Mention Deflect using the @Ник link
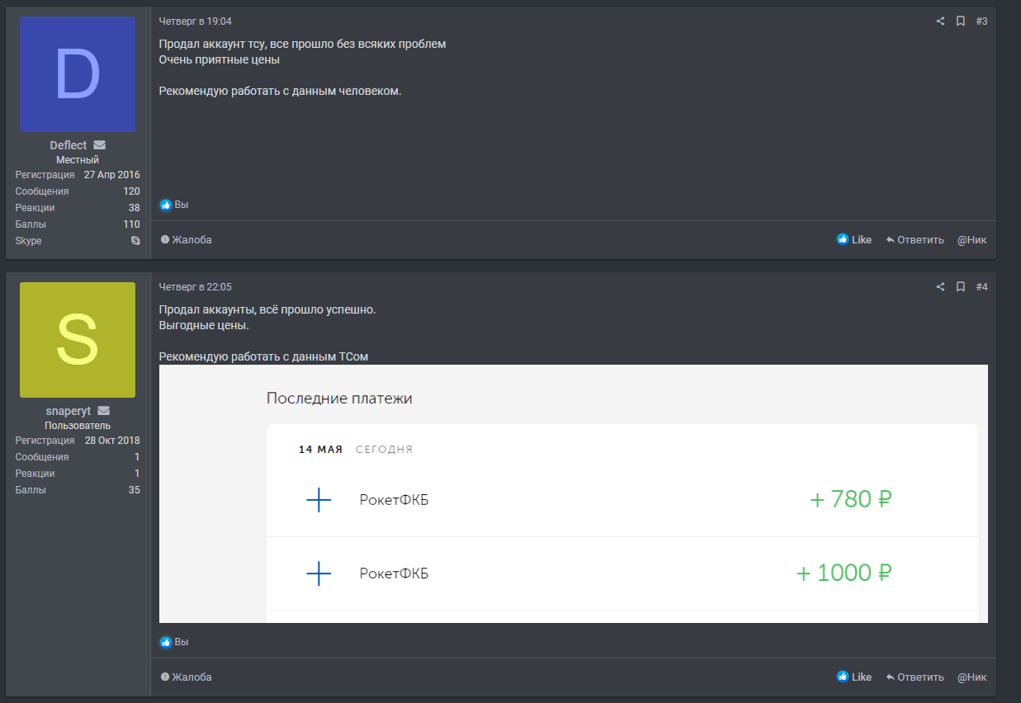This screenshot has height=703, width=1021. tap(971, 240)
